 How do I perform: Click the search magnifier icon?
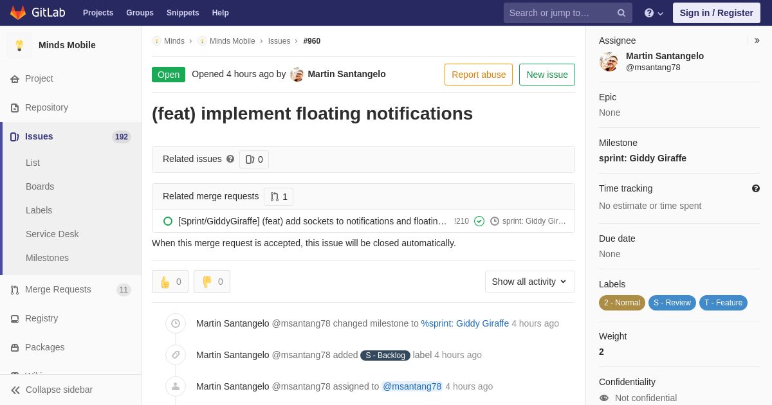point(621,13)
